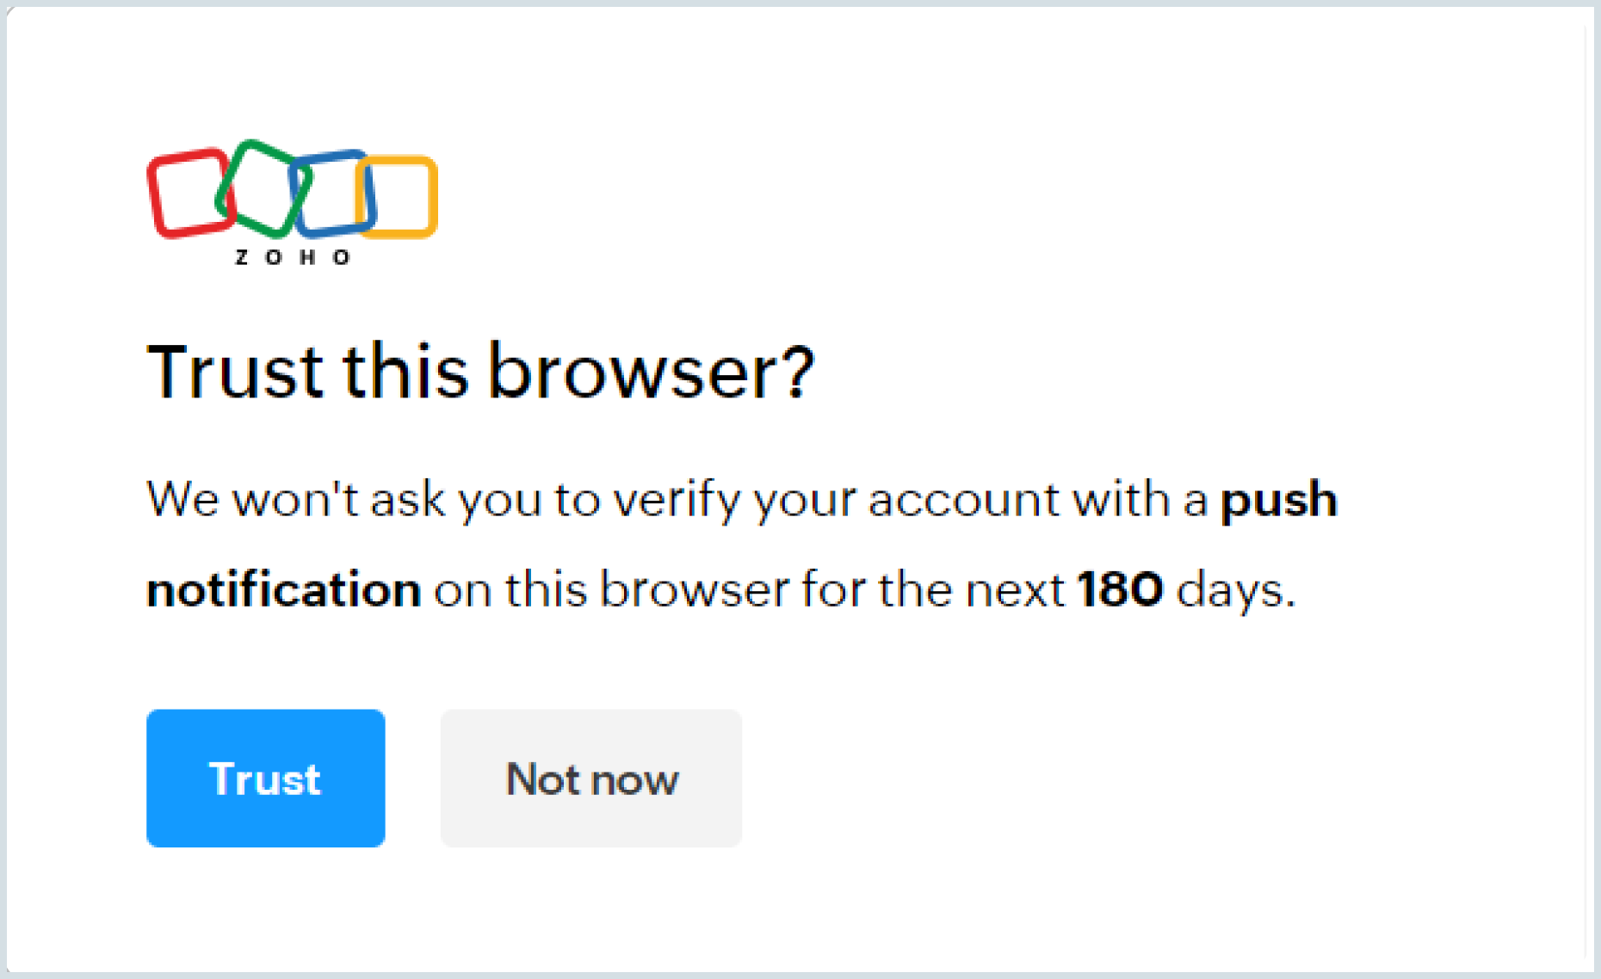
Task: Click the question mark in the heading
Action: tap(800, 372)
